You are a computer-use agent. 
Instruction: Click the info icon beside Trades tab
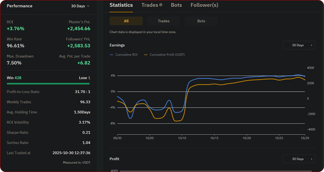[161, 5]
